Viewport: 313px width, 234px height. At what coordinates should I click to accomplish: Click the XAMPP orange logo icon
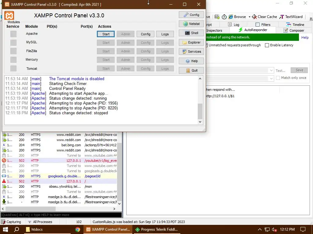(x=9, y=16)
